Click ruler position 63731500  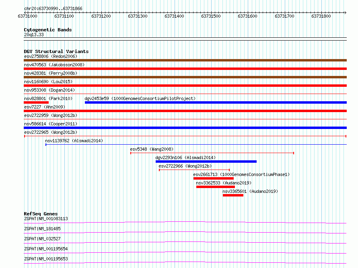[x=211, y=16]
